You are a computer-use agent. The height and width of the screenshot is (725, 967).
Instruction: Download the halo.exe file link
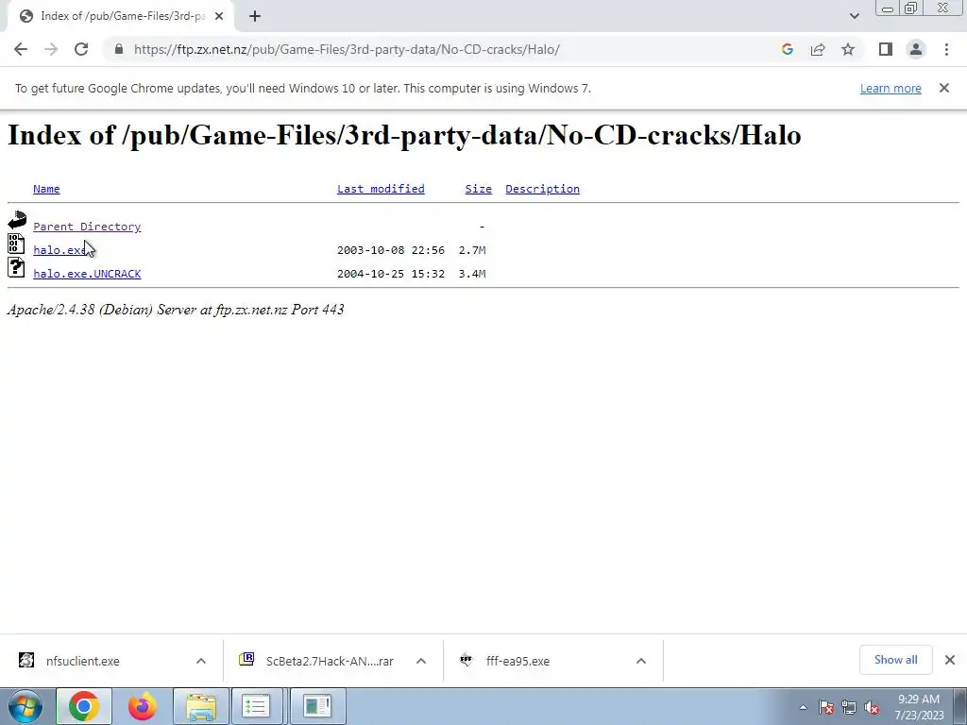pos(59,249)
